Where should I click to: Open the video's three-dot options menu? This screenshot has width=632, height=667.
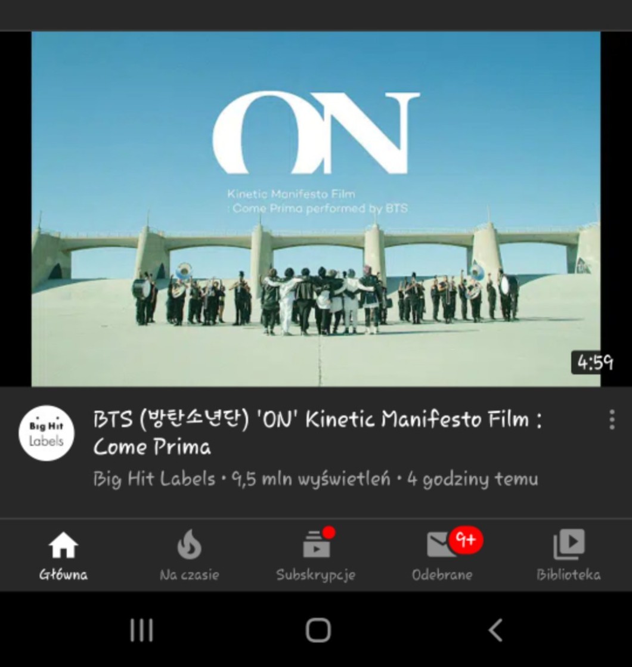point(612,420)
